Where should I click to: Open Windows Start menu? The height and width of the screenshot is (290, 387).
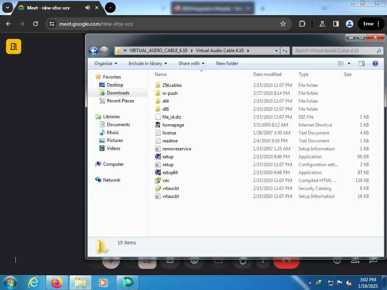pyautogui.click(x=10, y=282)
